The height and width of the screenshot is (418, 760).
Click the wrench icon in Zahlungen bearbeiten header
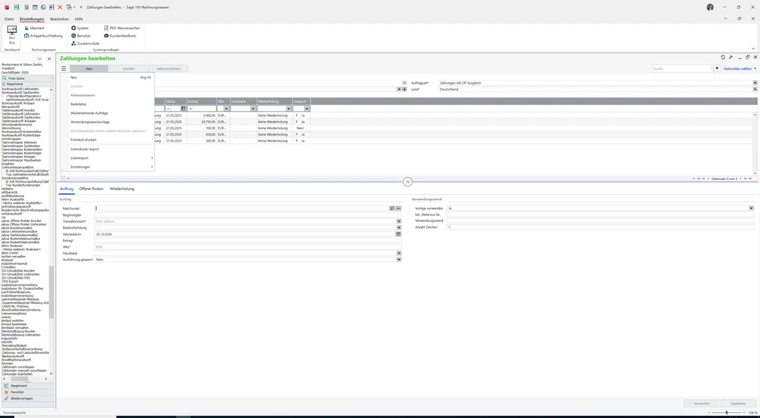click(x=730, y=57)
